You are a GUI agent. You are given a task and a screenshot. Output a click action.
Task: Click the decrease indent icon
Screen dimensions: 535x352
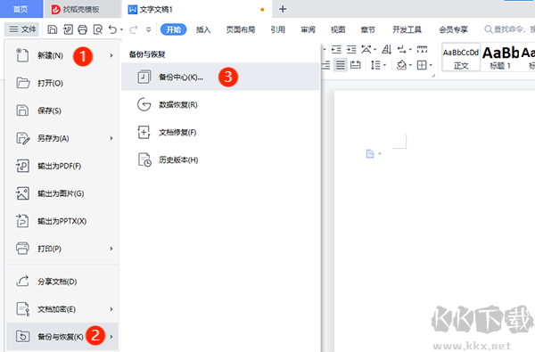click(x=336, y=49)
